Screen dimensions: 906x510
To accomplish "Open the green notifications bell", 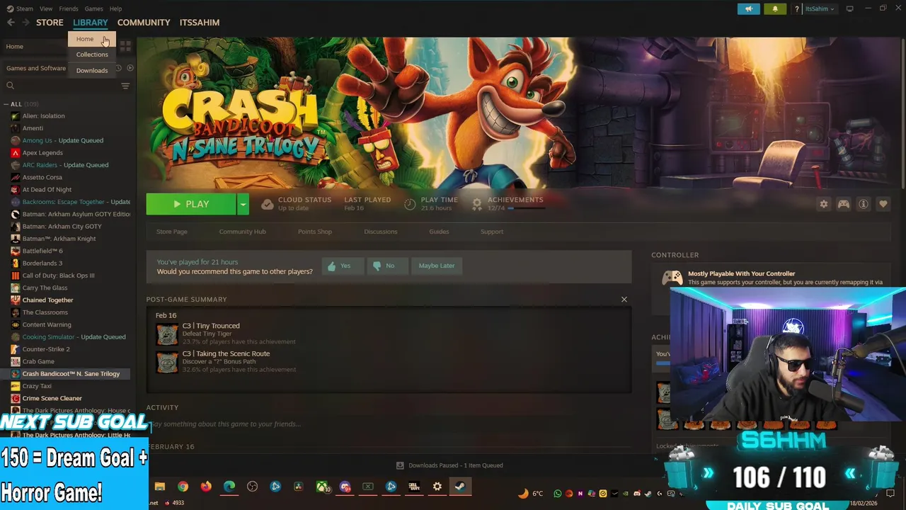I will point(774,8).
